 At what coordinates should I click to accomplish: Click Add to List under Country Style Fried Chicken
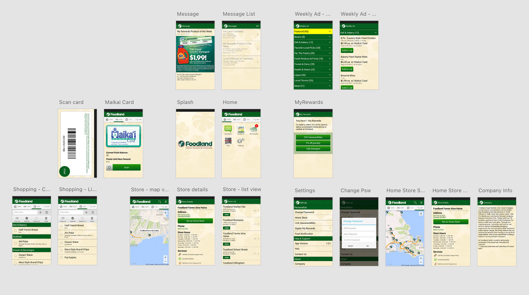[x=347, y=50]
